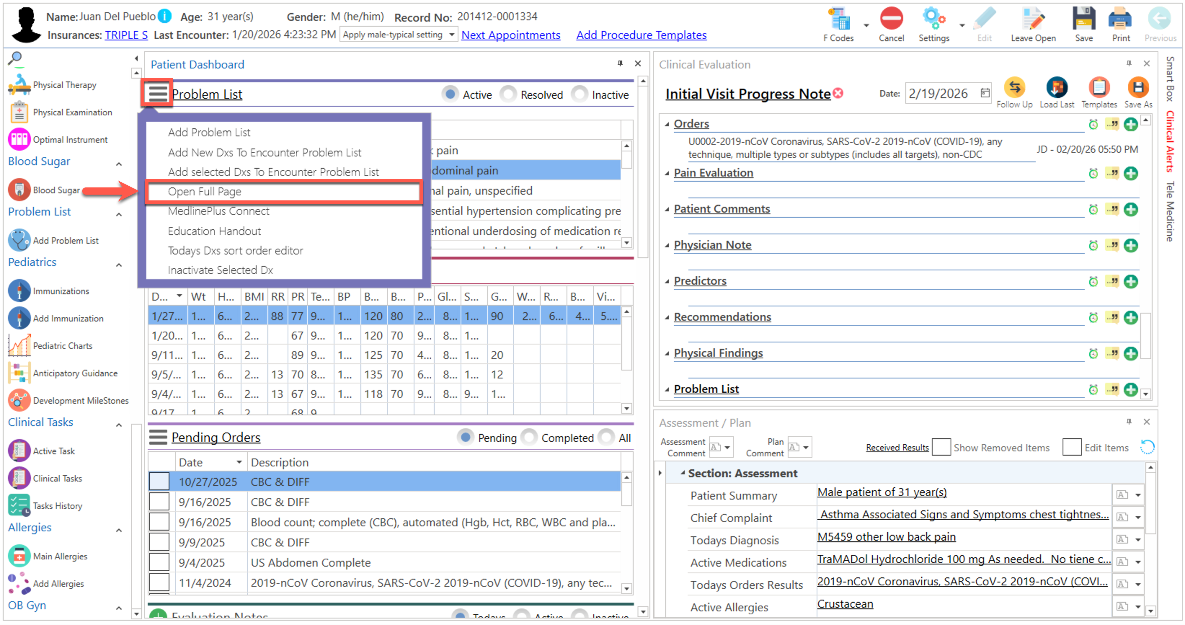Select Education Handout from menu

[x=214, y=231]
